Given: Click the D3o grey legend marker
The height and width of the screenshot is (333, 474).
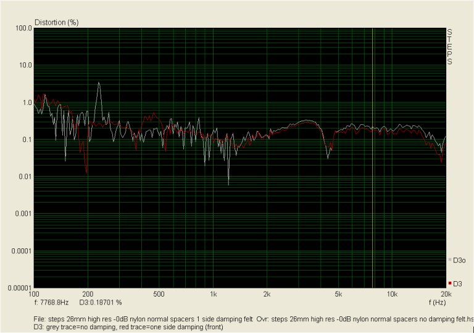Looking at the screenshot, I should click(450, 259).
